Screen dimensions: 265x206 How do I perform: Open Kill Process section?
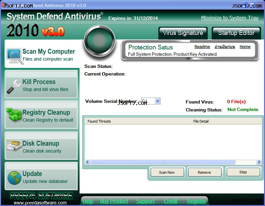(41, 84)
